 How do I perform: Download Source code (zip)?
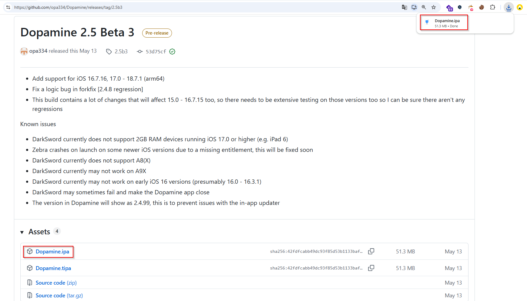click(x=56, y=283)
